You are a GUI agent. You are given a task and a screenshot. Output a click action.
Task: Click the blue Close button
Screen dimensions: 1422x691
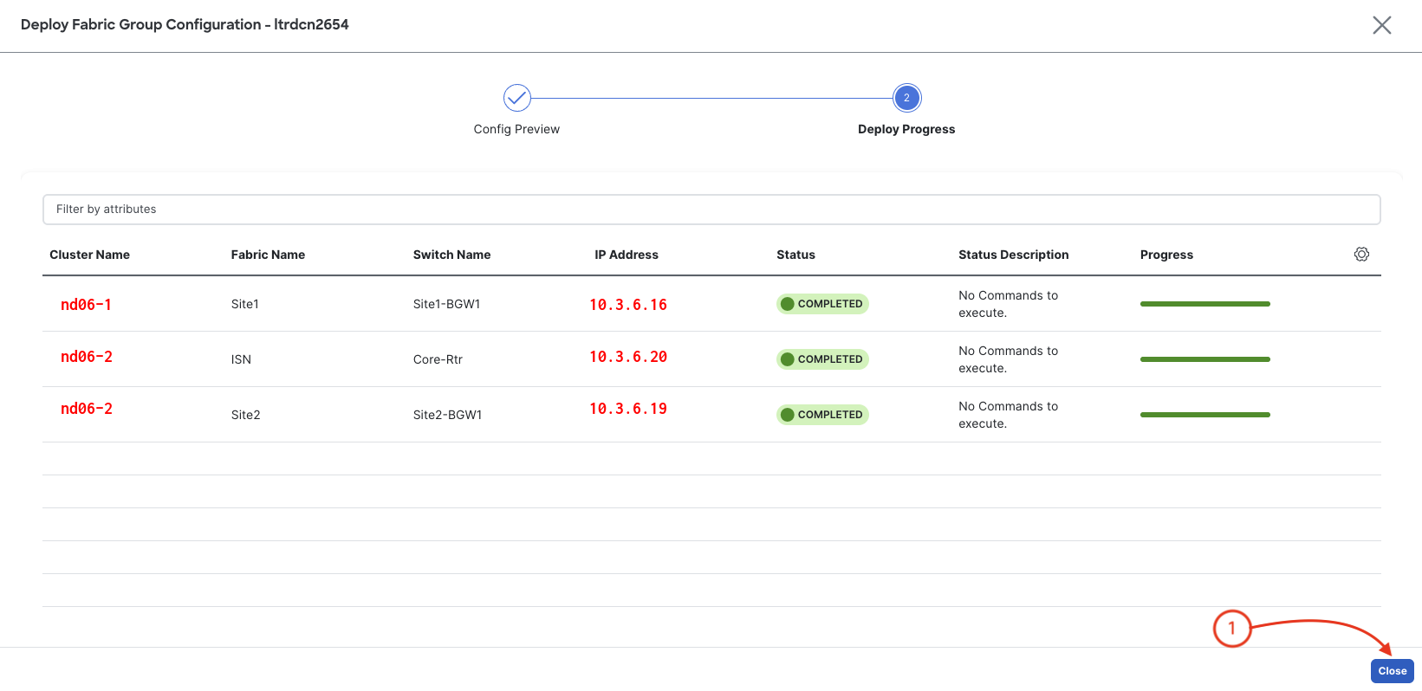1392,671
